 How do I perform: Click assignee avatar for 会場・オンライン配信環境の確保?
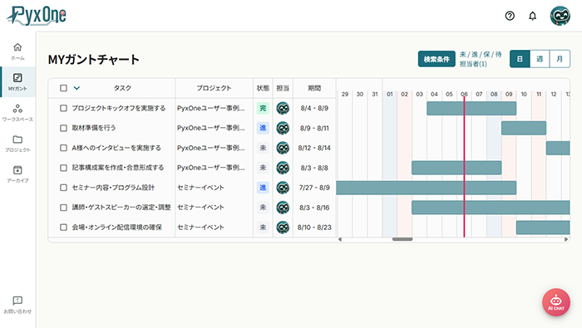[283, 228]
